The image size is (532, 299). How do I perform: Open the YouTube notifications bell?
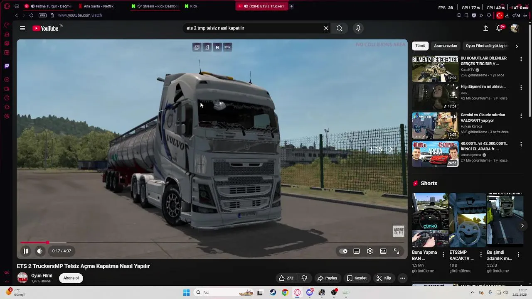click(500, 28)
